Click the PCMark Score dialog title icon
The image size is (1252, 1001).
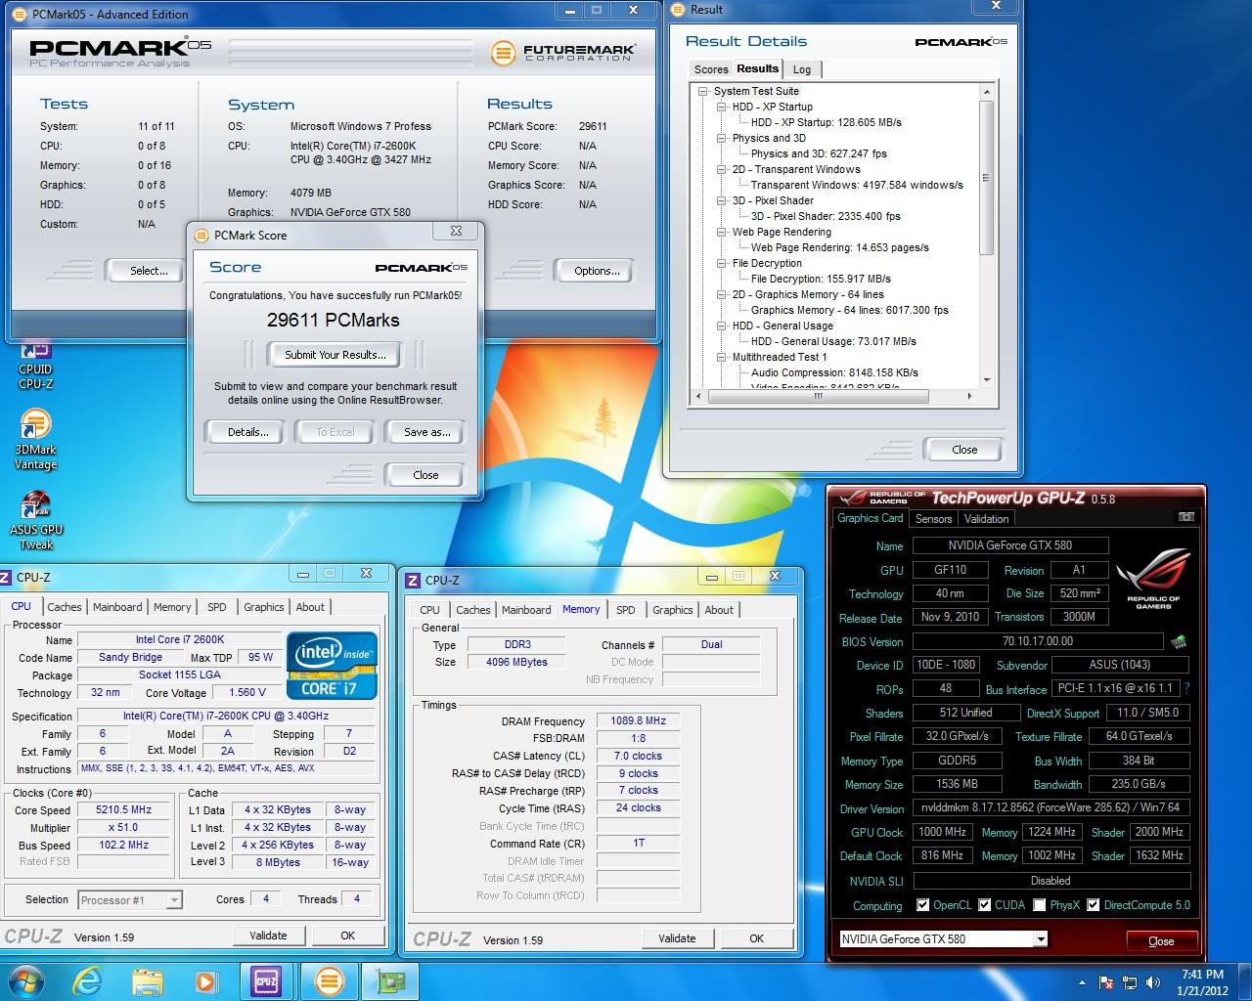[201, 236]
